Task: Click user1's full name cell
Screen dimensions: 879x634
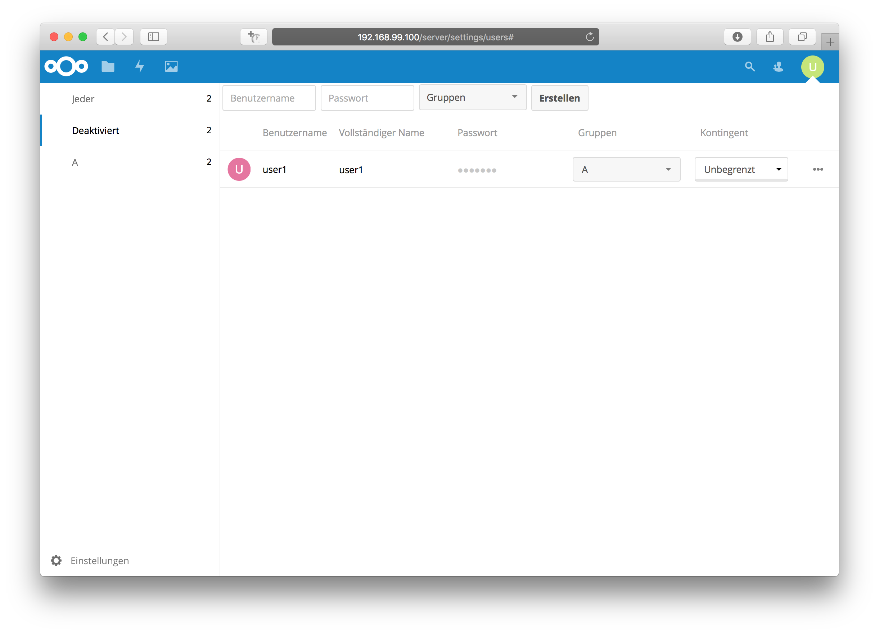Action: (351, 170)
